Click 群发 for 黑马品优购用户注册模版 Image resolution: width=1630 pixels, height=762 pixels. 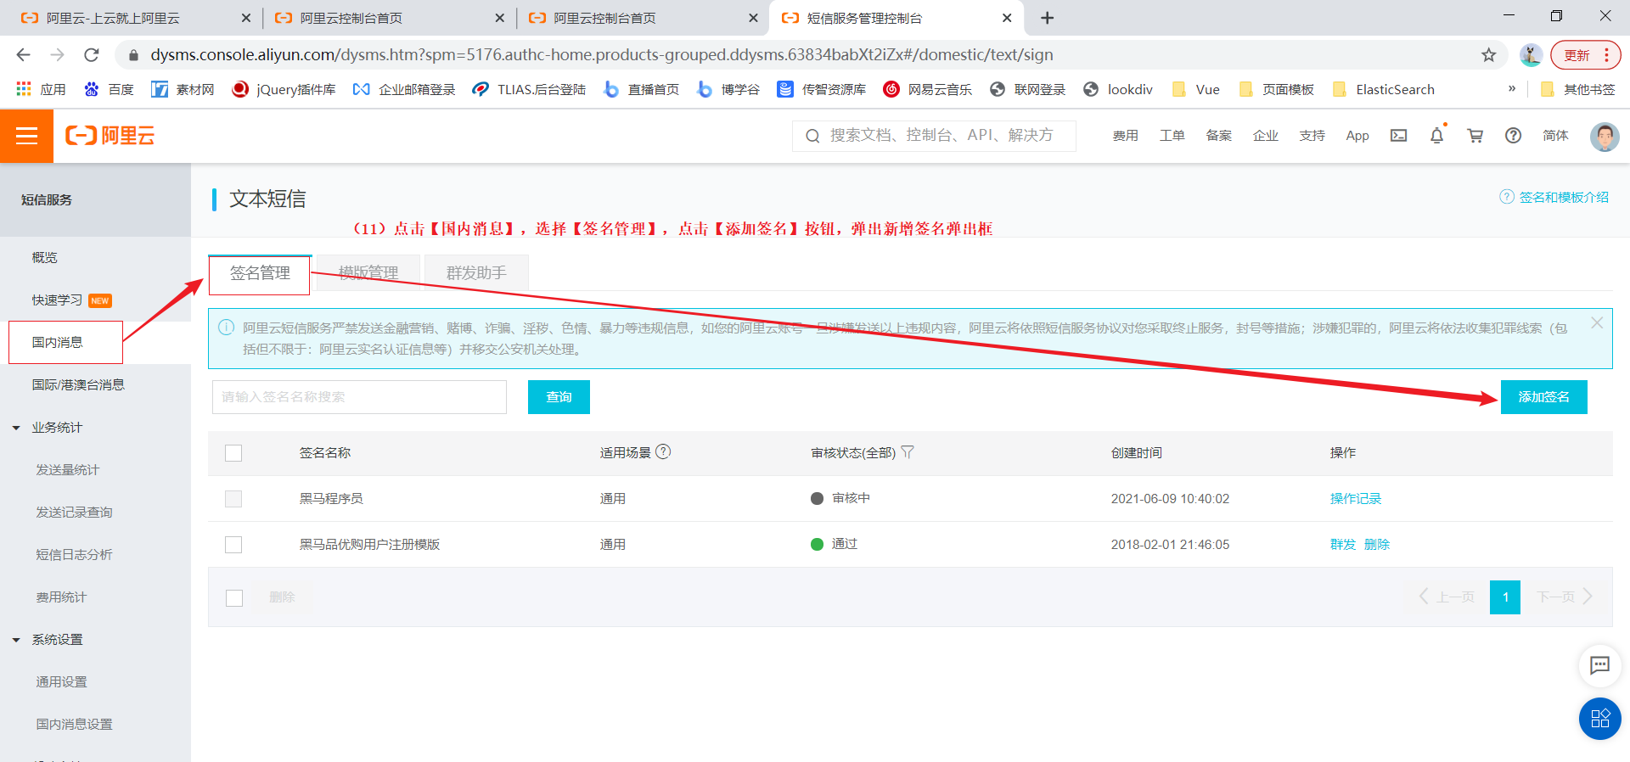coord(1342,545)
